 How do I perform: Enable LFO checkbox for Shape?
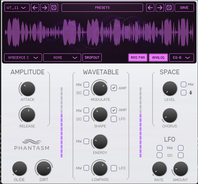pyautogui.click(x=114, y=119)
